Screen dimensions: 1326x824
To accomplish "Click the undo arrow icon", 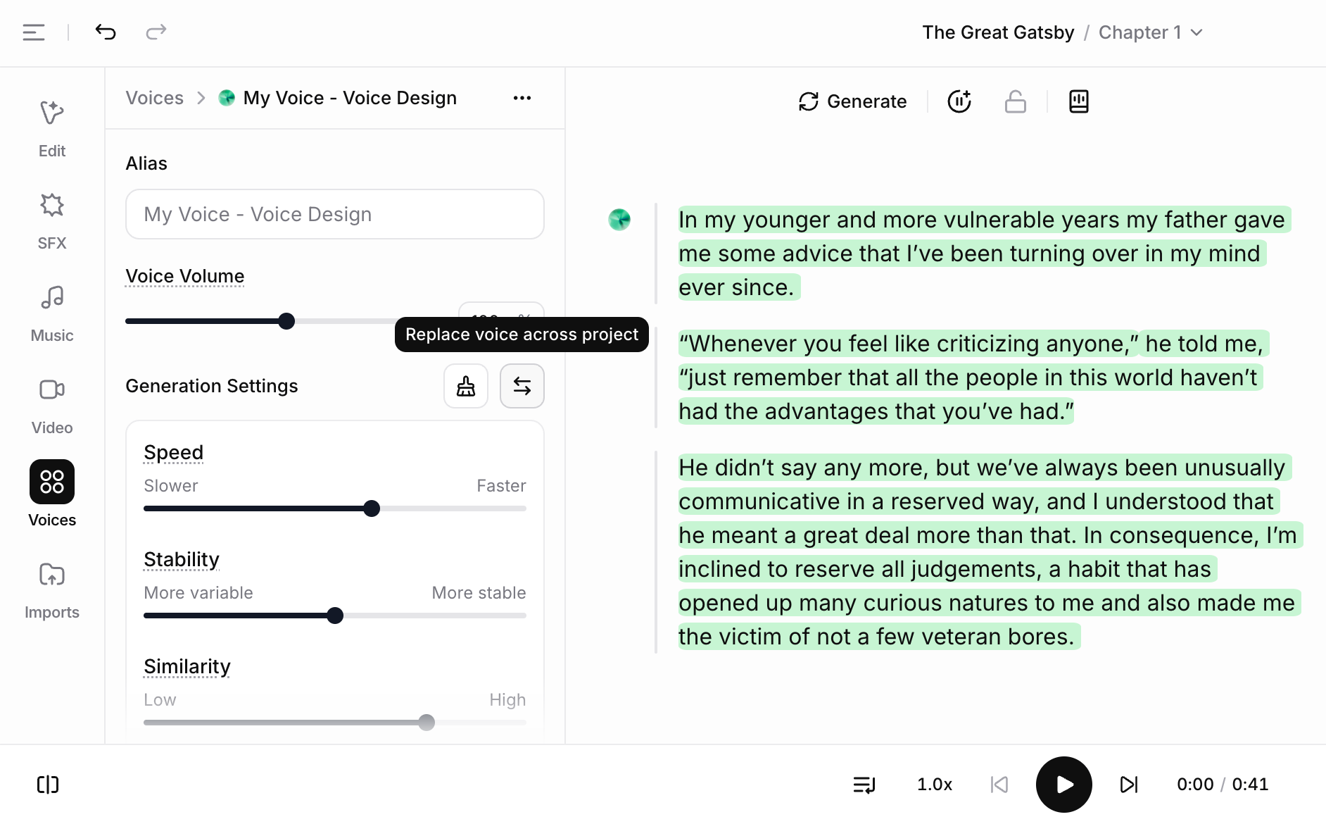I will pyautogui.click(x=106, y=32).
